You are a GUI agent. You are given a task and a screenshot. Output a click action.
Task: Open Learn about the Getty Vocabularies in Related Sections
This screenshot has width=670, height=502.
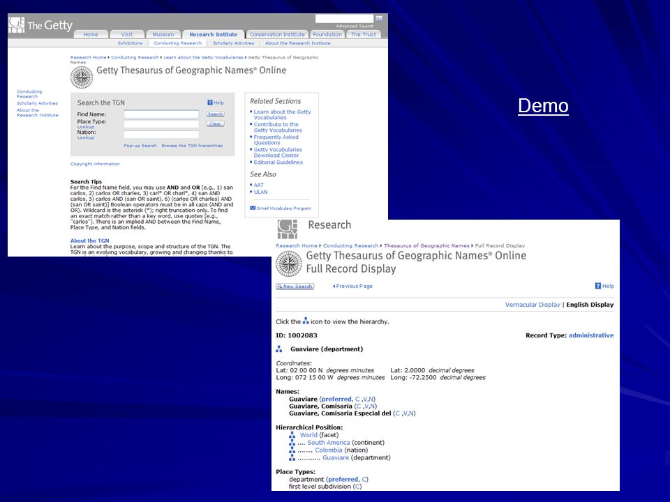283,114
